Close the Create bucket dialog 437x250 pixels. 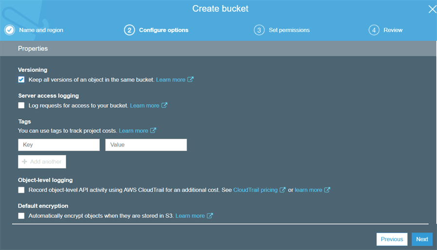432,9
